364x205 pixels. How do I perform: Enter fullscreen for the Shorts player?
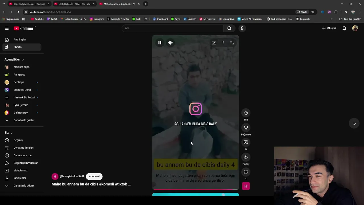[232, 43]
